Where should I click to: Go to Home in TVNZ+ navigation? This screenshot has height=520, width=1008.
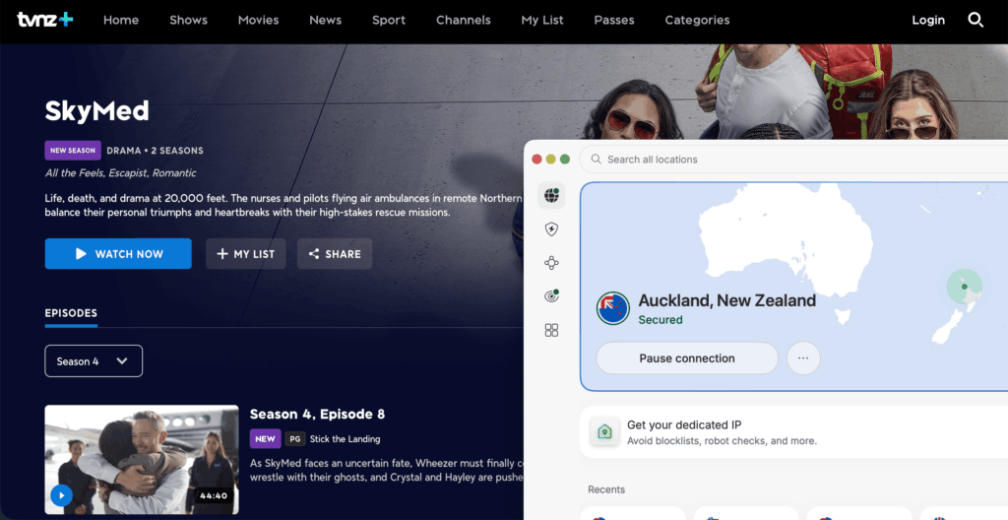(121, 20)
